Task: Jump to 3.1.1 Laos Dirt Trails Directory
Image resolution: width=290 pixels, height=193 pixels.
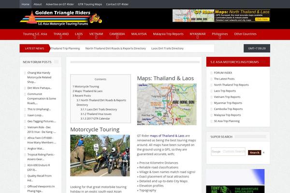Action: (x=99, y=110)
